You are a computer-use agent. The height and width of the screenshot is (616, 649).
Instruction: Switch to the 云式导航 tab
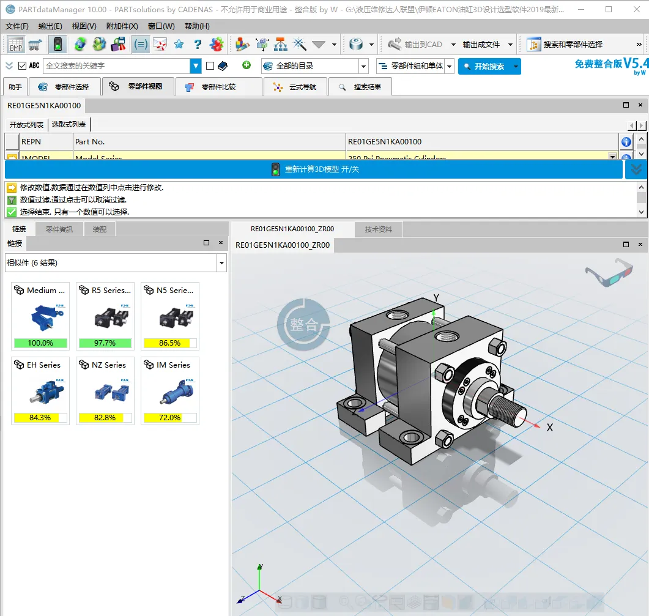click(295, 86)
